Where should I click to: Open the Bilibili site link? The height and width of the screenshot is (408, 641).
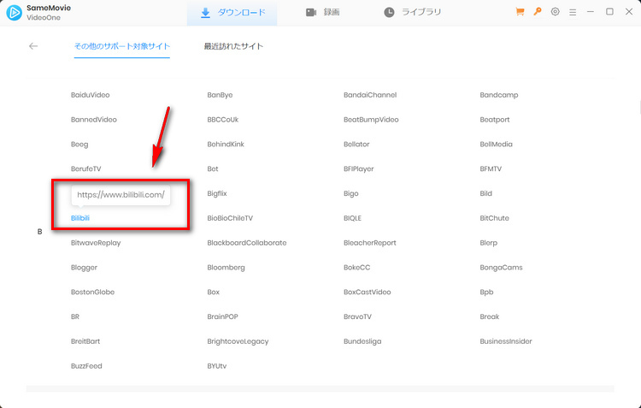click(x=80, y=218)
